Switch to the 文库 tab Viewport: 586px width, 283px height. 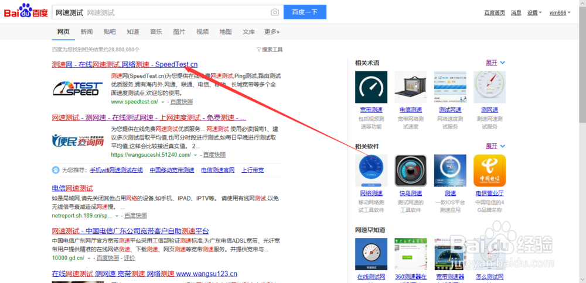pos(248,32)
